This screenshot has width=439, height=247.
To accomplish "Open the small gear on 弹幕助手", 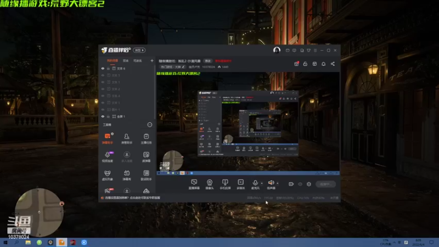I will pos(112,134).
